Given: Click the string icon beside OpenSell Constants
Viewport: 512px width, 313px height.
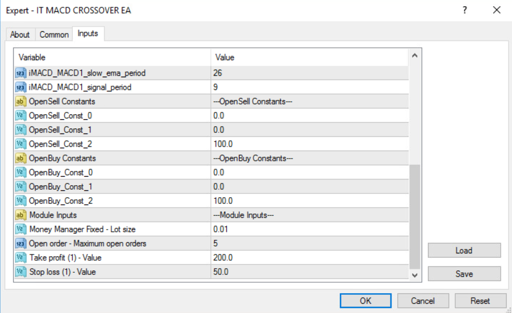Looking at the screenshot, I should point(20,102).
